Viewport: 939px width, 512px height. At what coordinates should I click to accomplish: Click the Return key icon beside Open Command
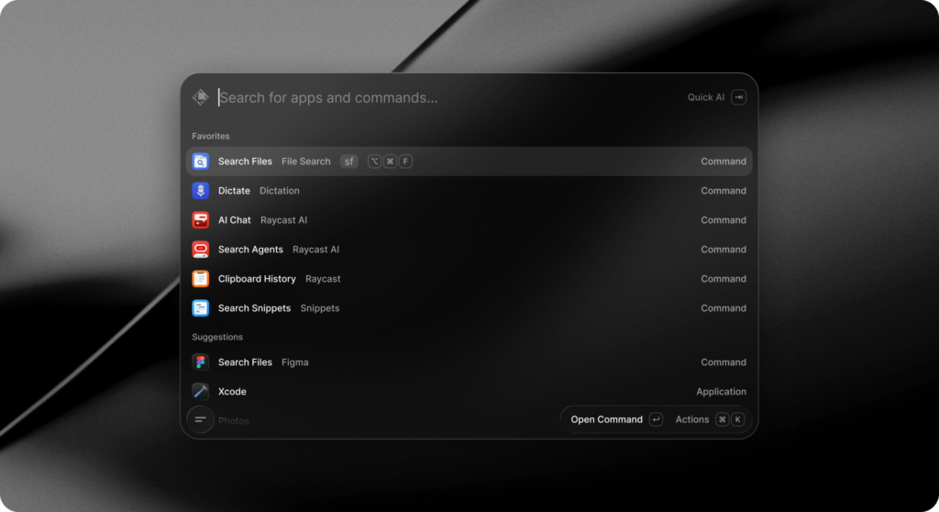(656, 419)
